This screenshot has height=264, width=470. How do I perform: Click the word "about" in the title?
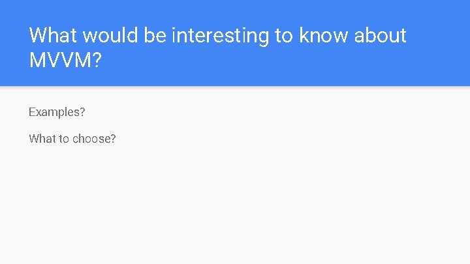pos(381,35)
